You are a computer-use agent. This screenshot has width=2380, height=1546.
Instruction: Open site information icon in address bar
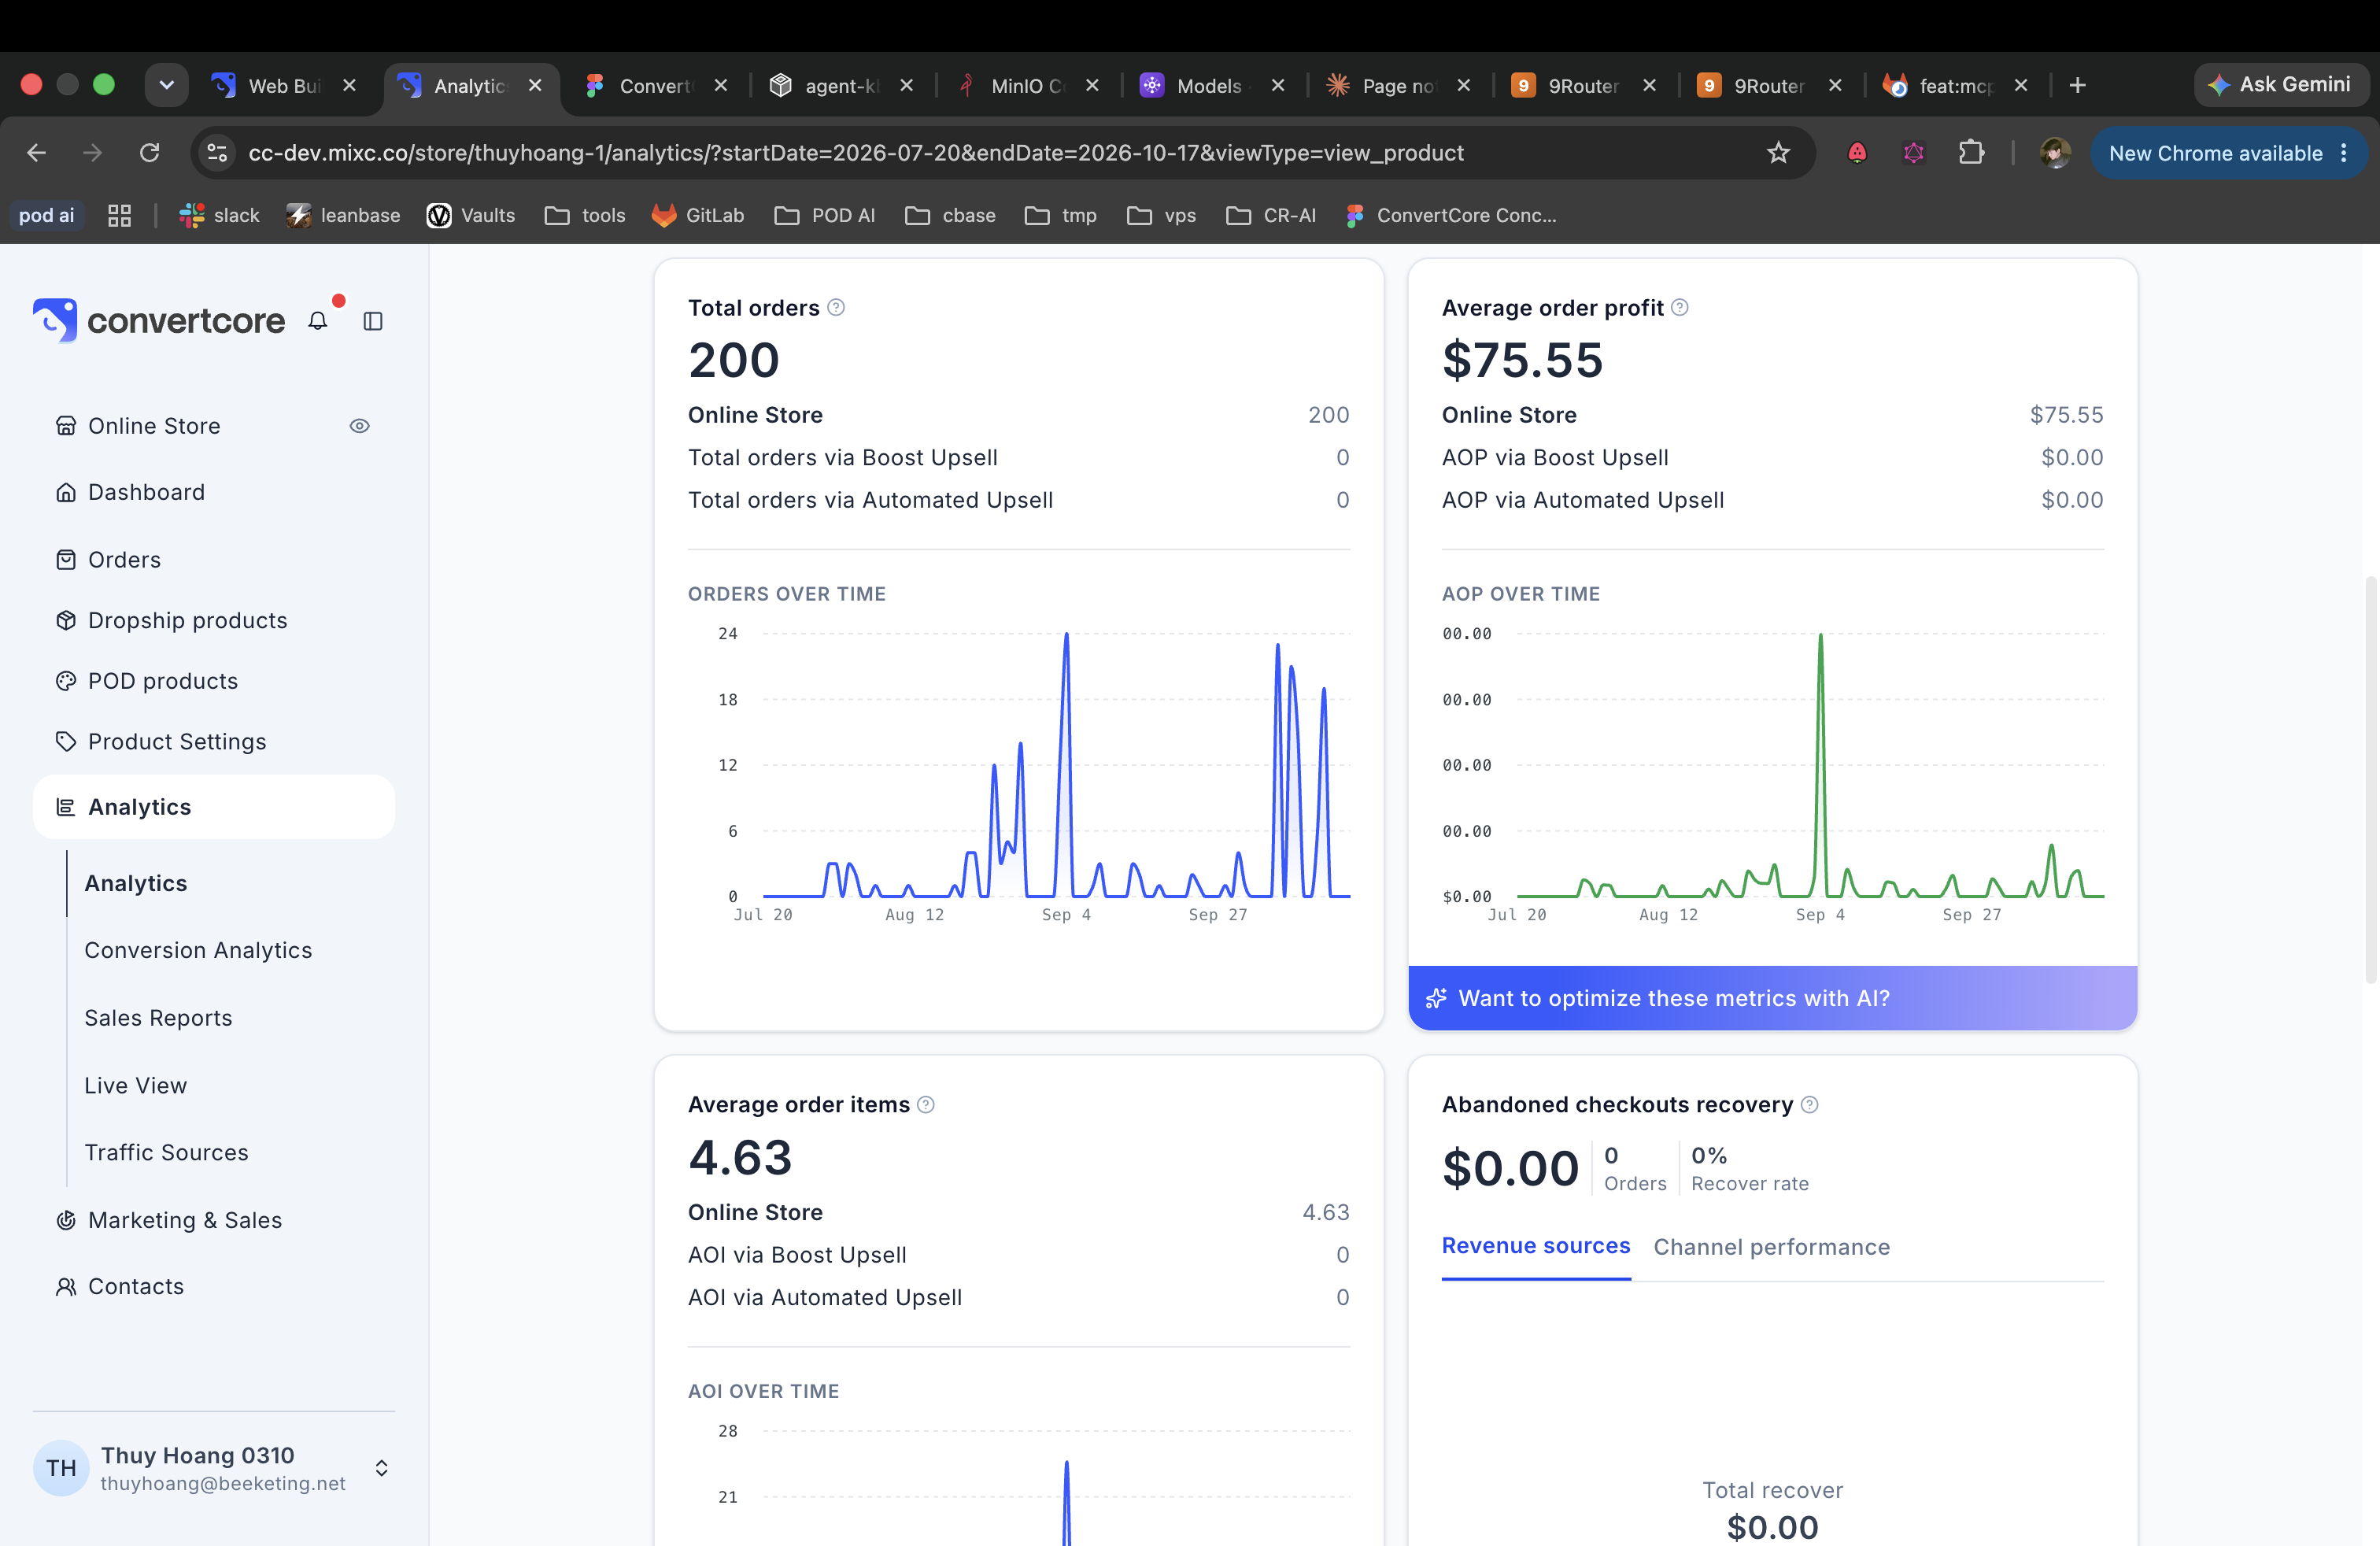click(217, 153)
